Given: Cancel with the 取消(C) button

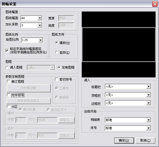Looking at the screenshot, I should click(145, 140).
